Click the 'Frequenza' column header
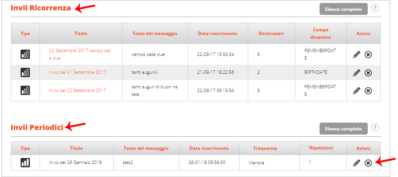 (266, 148)
